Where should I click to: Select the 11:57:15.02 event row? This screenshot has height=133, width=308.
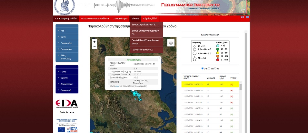click(x=210, y=102)
